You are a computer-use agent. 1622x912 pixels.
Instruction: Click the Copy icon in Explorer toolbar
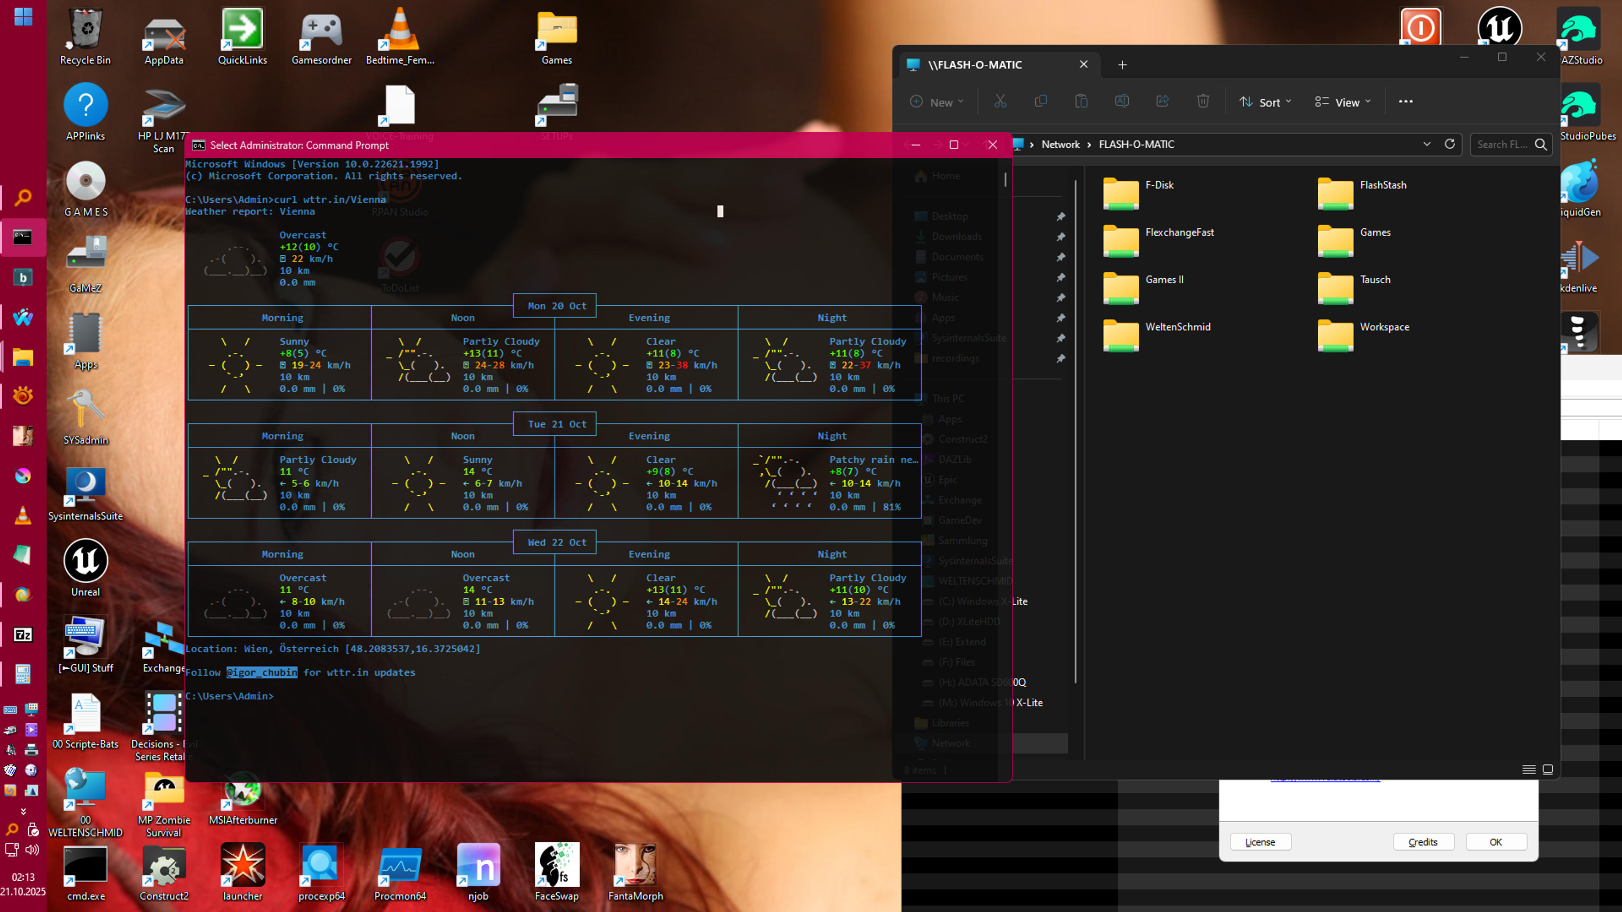pos(1040,101)
